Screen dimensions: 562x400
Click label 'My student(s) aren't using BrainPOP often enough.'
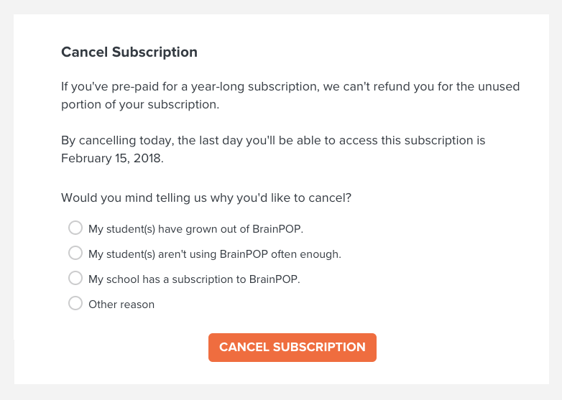[x=215, y=254]
